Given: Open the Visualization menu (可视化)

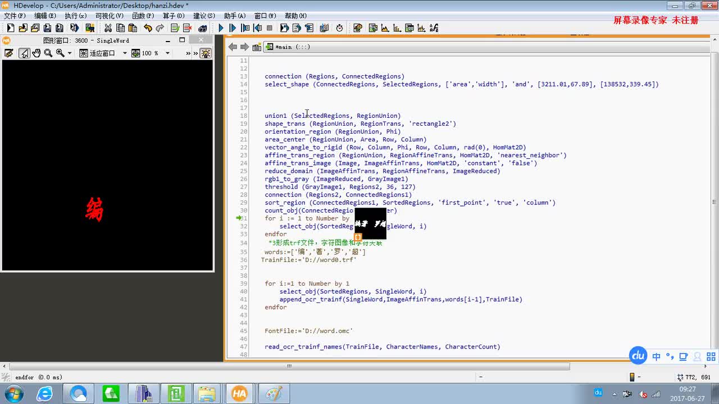Looking at the screenshot, I should (x=109, y=16).
